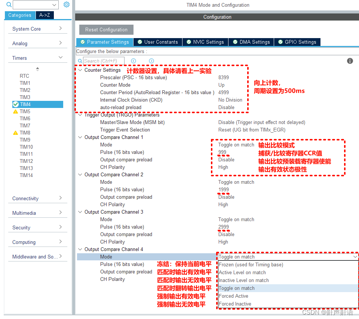The height and width of the screenshot is (319, 359).
Task: Select TIM14 in timers list
Action: pos(26,175)
